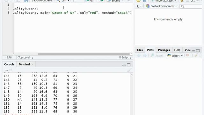Screen dimensions: 204x115
Task: Click the NA value in console row 150
Action: tap(19, 100)
